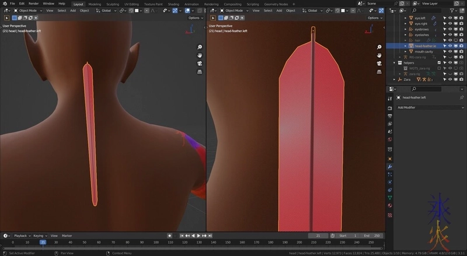The width and height of the screenshot is (467, 256).
Task: Click the camera view gizmo in right viewport
Action: [379, 63]
